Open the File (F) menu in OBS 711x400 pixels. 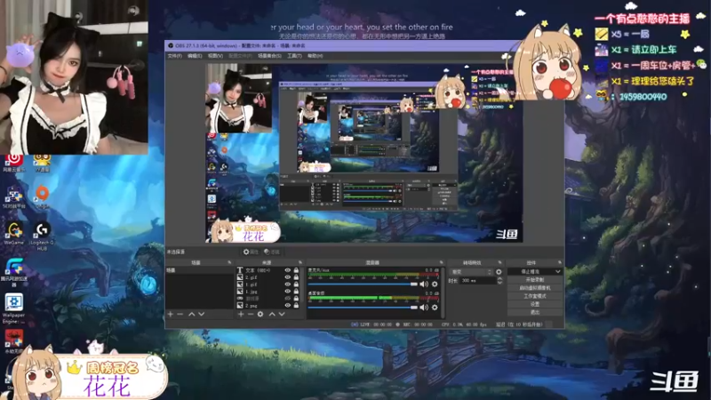coord(174,56)
